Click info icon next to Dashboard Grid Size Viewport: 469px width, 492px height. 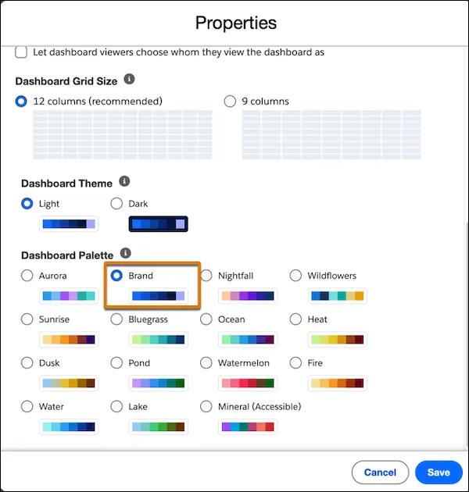click(130, 80)
